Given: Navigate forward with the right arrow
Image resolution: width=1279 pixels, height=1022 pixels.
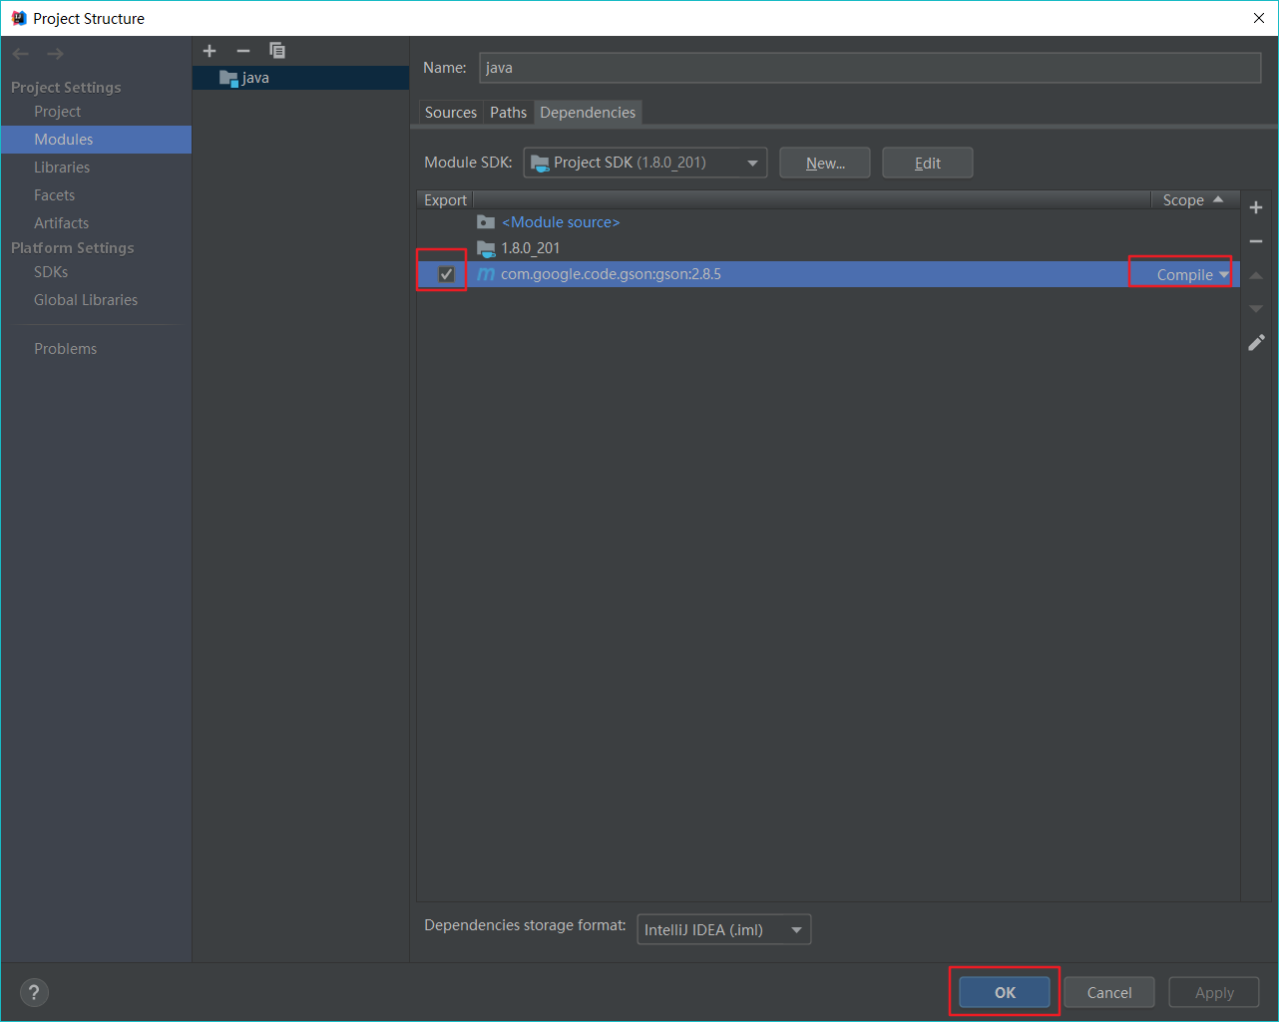Looking at the screenshot, I should point(55,54).
